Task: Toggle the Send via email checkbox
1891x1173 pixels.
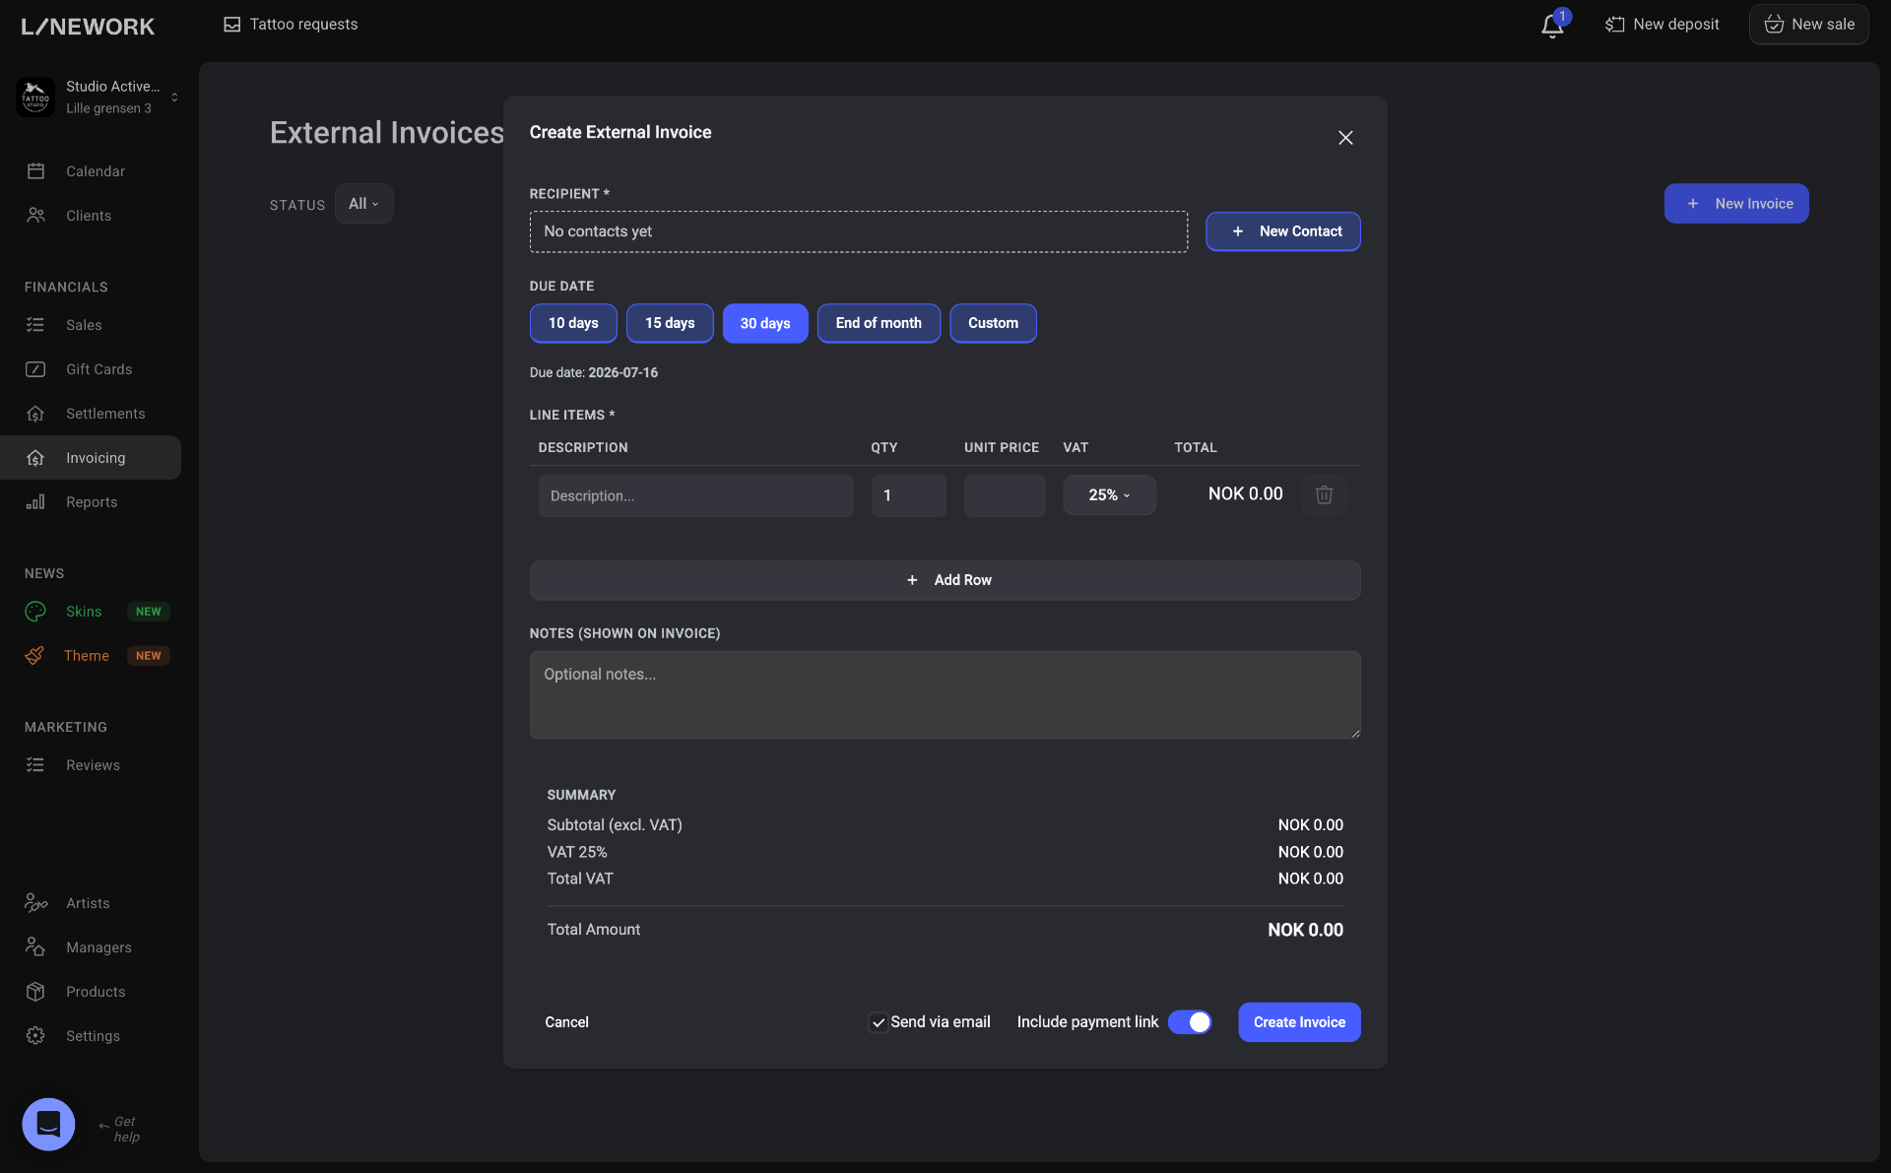Action: 878,1022
